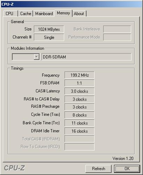
Task: Click the OK button
Action: 127,169
